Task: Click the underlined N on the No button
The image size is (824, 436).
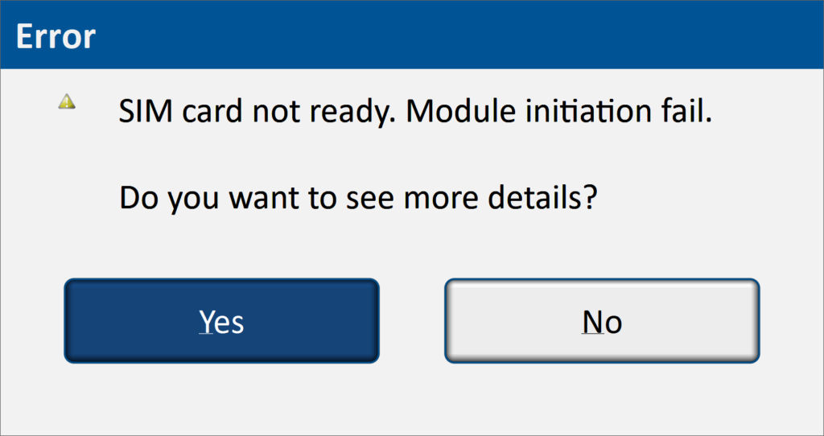Action: click(591, 322)
